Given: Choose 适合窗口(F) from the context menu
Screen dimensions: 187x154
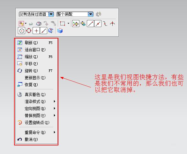Looking at the screenshot, I should click(x=36, y=50).
